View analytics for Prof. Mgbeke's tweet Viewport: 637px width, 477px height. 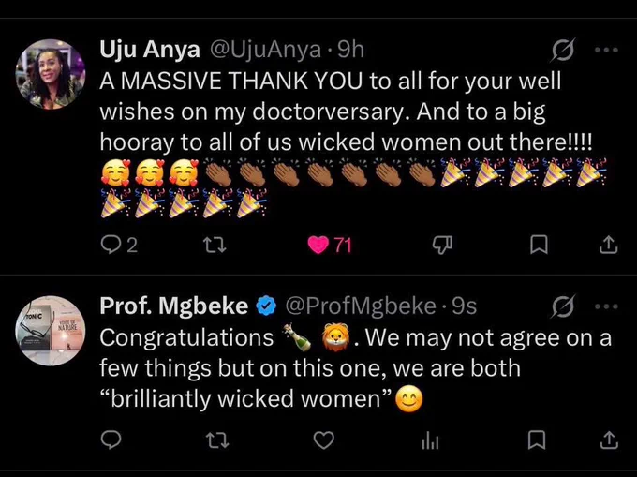point(430,440)
